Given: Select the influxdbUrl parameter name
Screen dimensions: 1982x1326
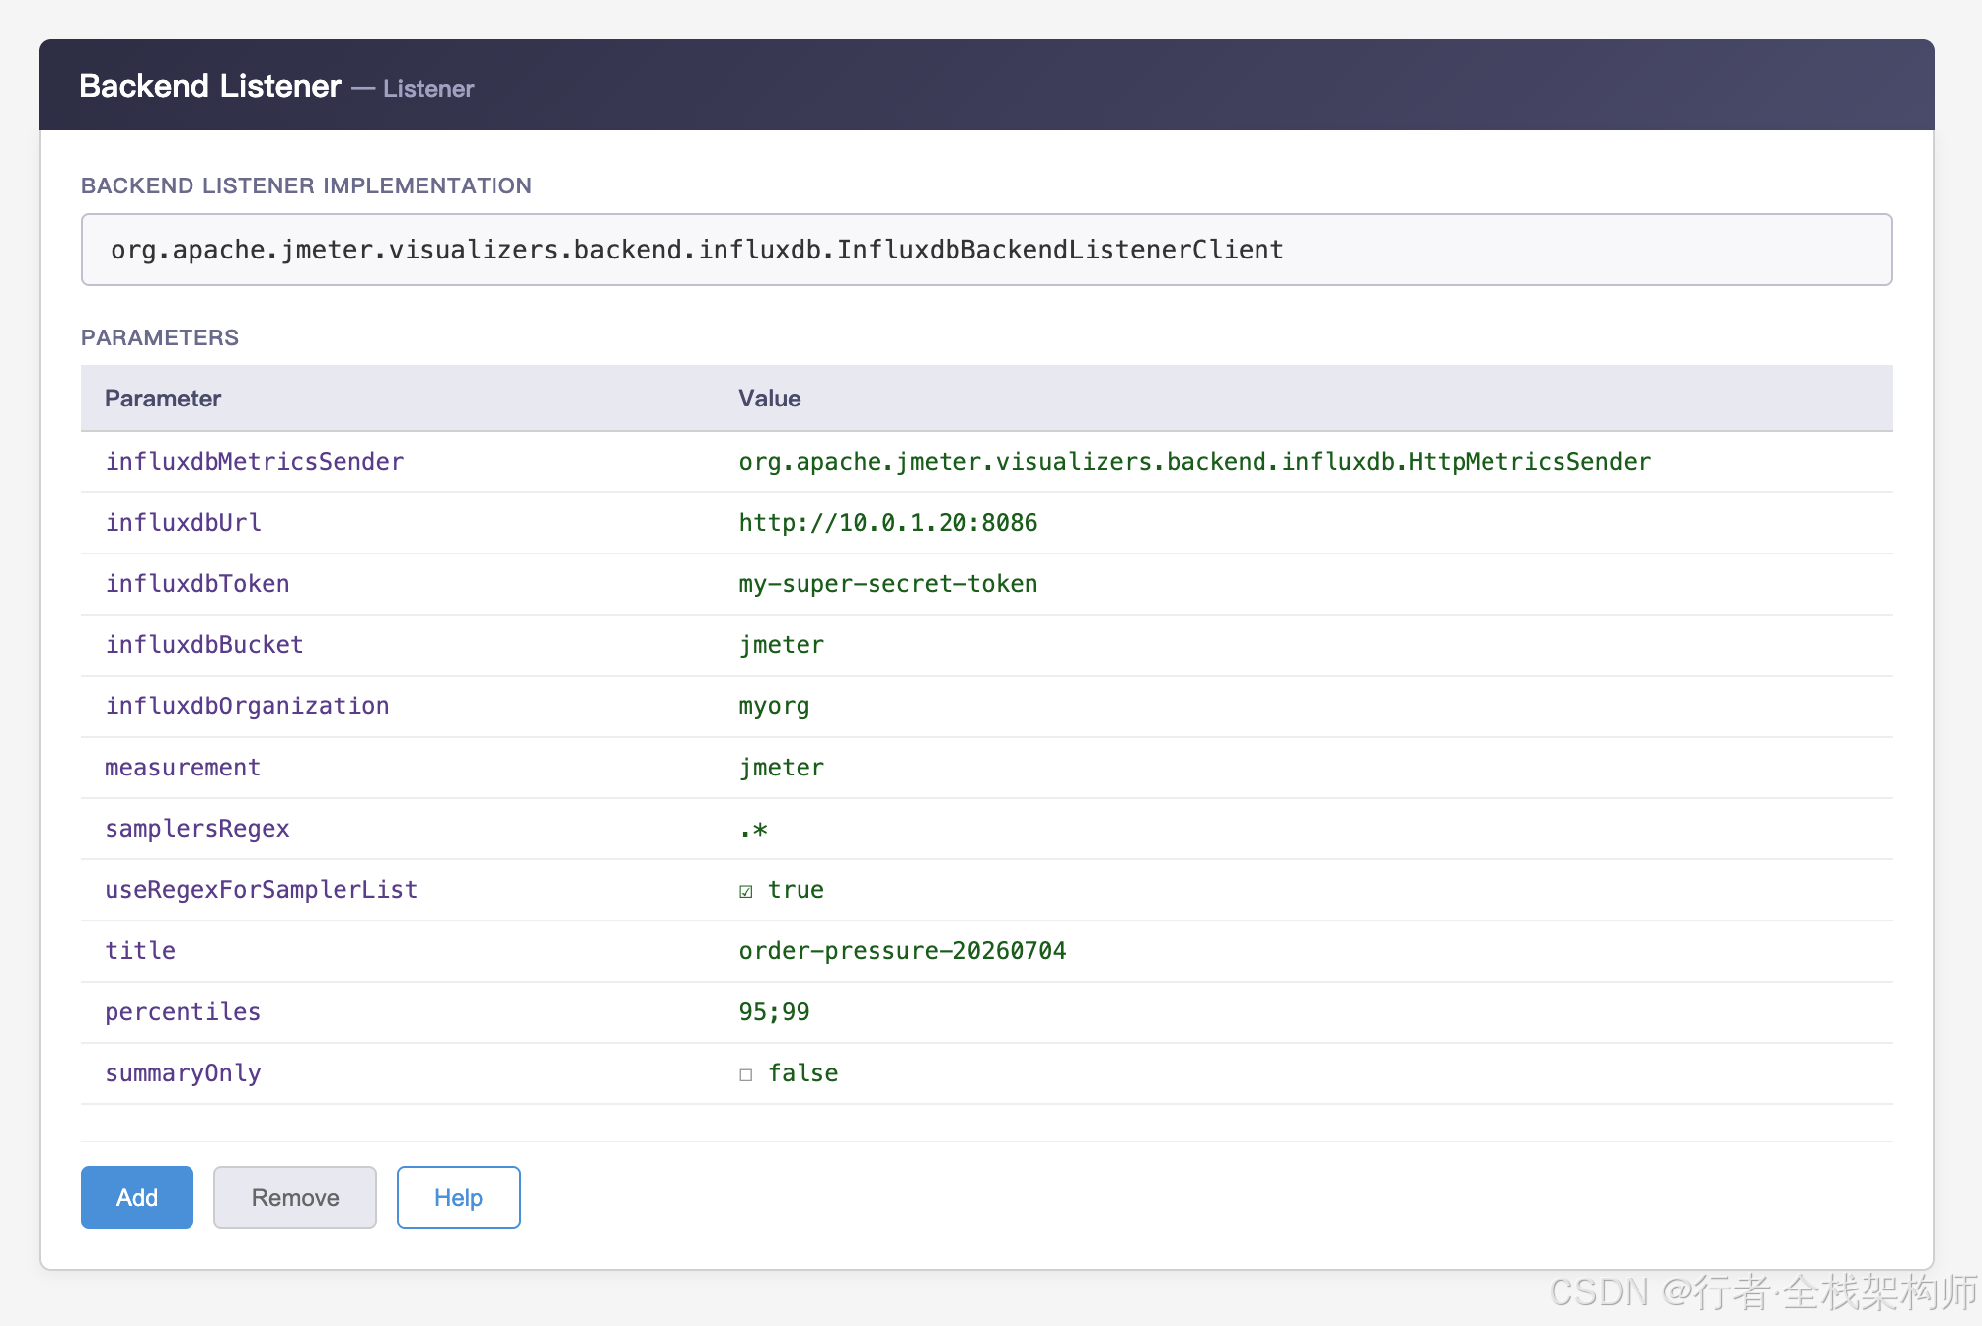Looking at the screenshot, I should coord(184,523).
